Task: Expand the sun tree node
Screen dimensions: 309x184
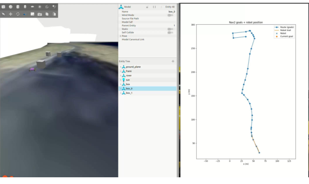Action: pyautogui.click(x=121, y=80)
